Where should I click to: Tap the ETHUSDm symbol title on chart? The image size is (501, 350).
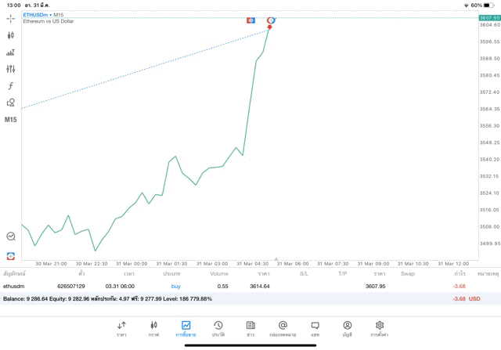(34, 15)
